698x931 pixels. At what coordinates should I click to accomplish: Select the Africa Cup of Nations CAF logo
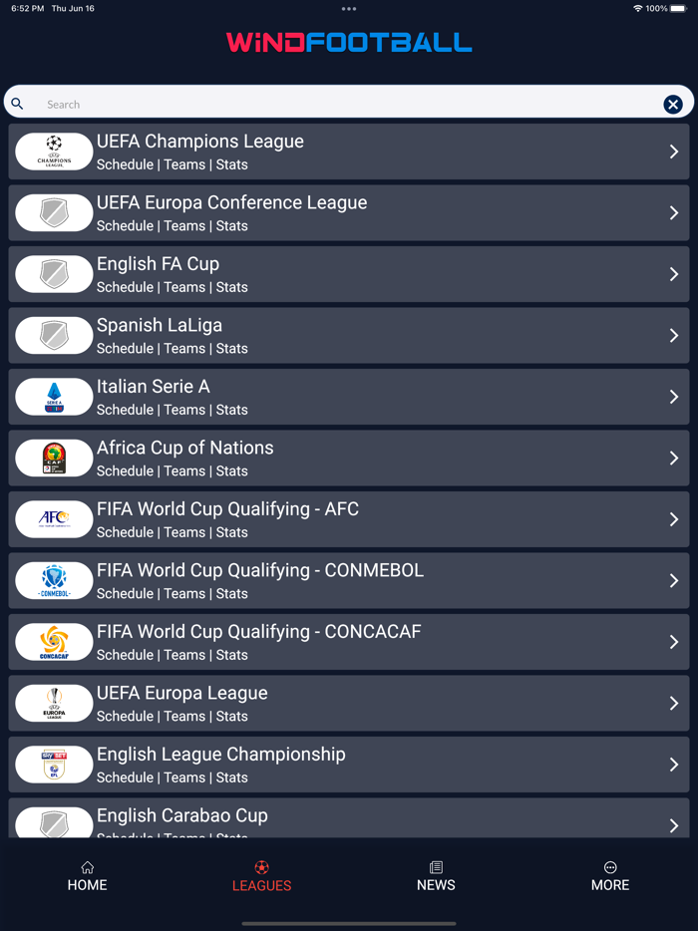click(x=54, y=459)
